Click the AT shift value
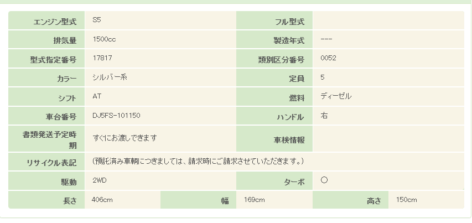 tap(97, 96)
